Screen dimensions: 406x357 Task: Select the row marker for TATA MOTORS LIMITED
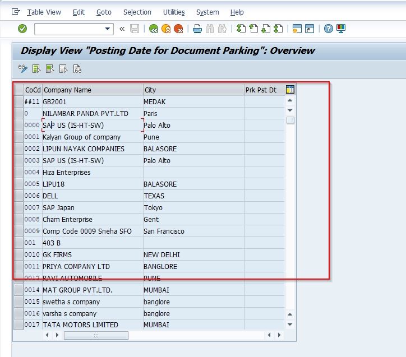pos(19,324)
